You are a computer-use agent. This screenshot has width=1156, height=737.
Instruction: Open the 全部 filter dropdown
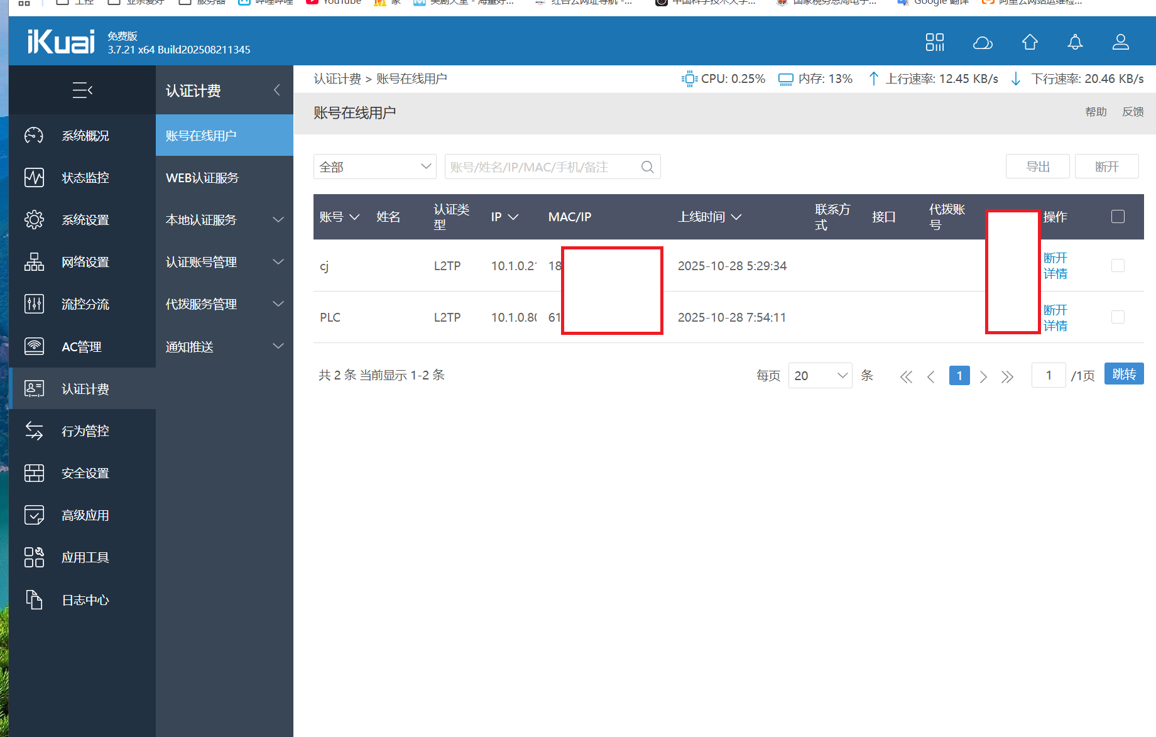(374, 167)
